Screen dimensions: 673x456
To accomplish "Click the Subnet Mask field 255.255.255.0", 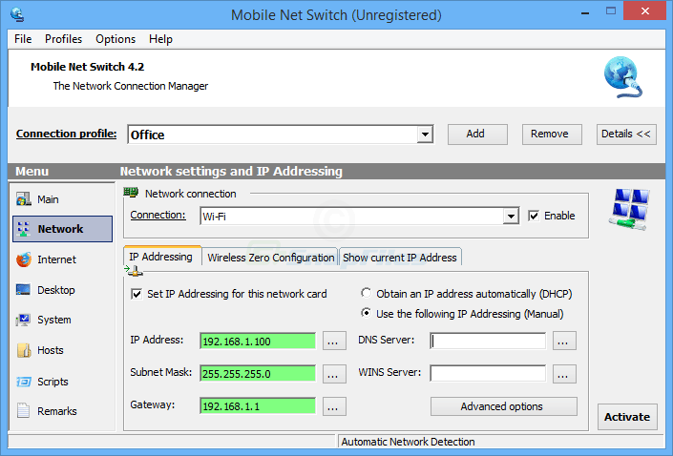I will click(258, 374).
